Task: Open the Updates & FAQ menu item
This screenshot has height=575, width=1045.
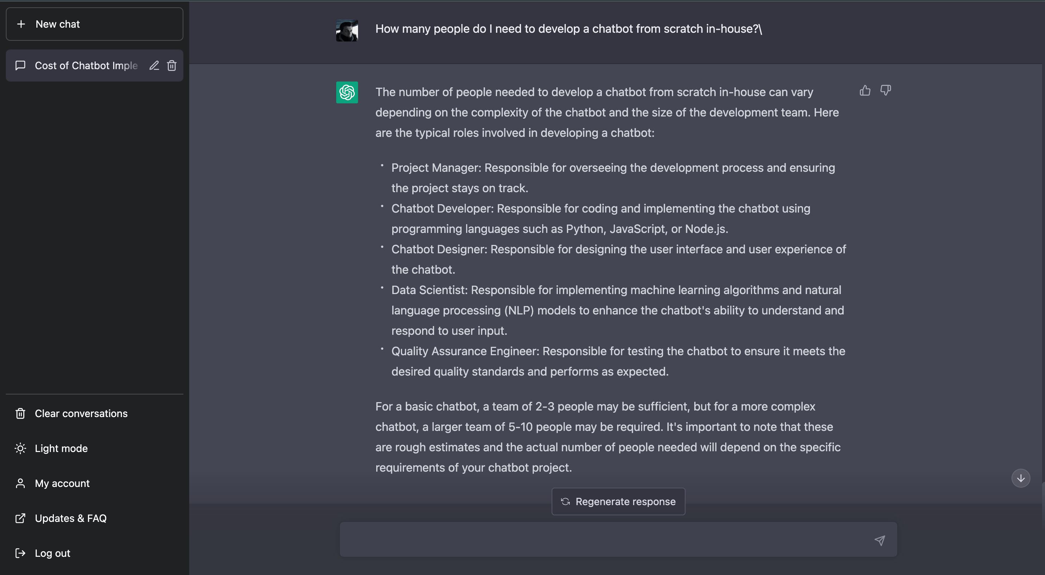Action: [71, 517]
